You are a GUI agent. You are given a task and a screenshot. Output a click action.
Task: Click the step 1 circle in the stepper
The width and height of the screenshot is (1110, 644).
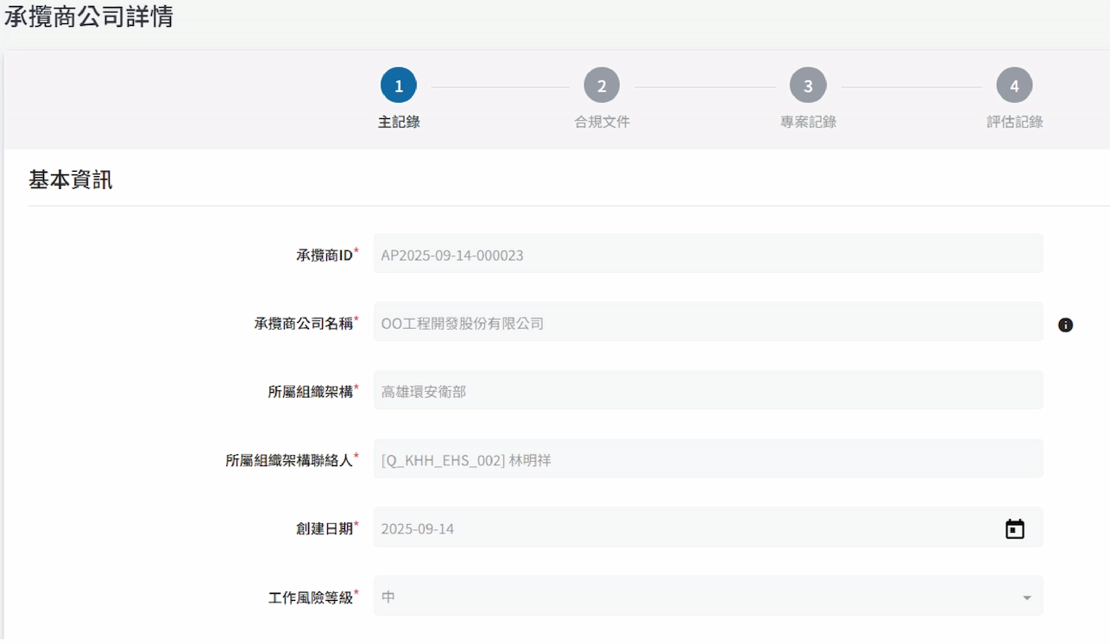tap(399, 85)
